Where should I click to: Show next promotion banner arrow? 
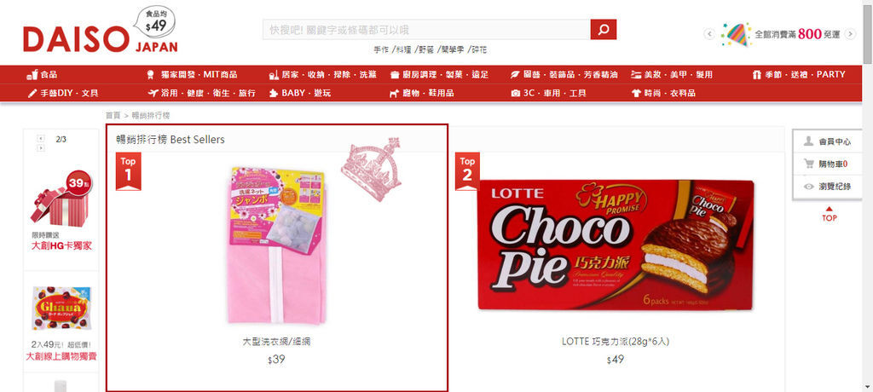[850, 35]
